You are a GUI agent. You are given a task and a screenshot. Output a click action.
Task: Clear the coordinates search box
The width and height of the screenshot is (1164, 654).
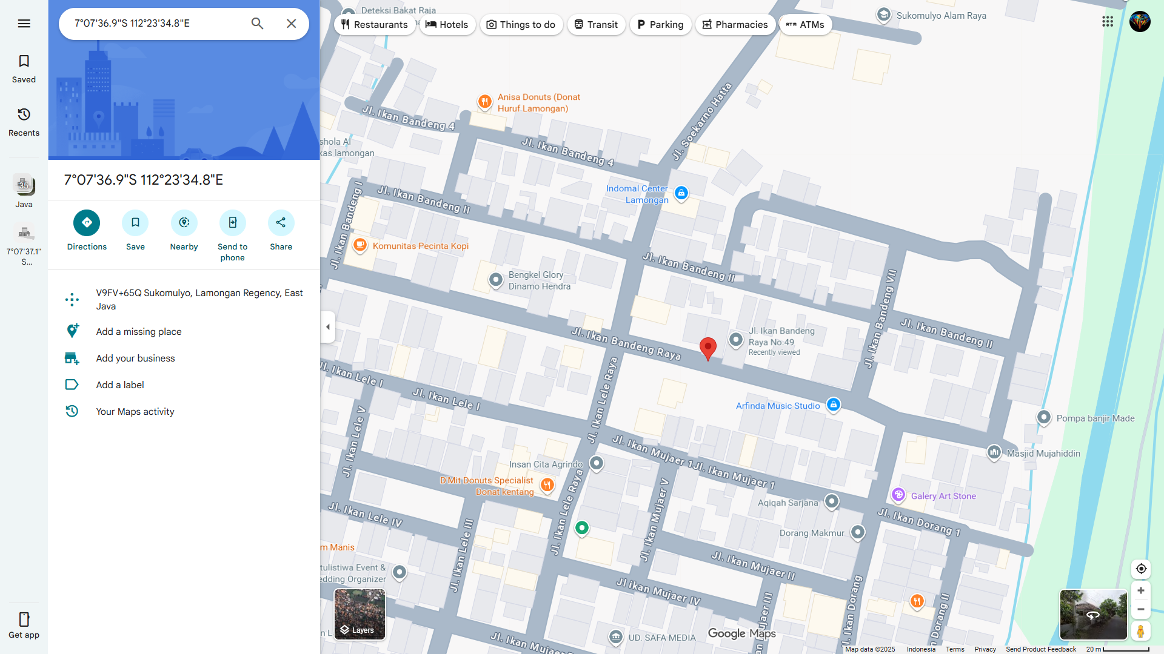tap(292, 24)
